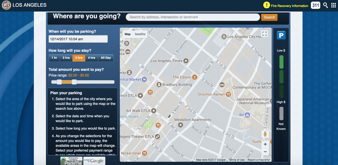Click the left price range slider handle

[x=59, y=82]
